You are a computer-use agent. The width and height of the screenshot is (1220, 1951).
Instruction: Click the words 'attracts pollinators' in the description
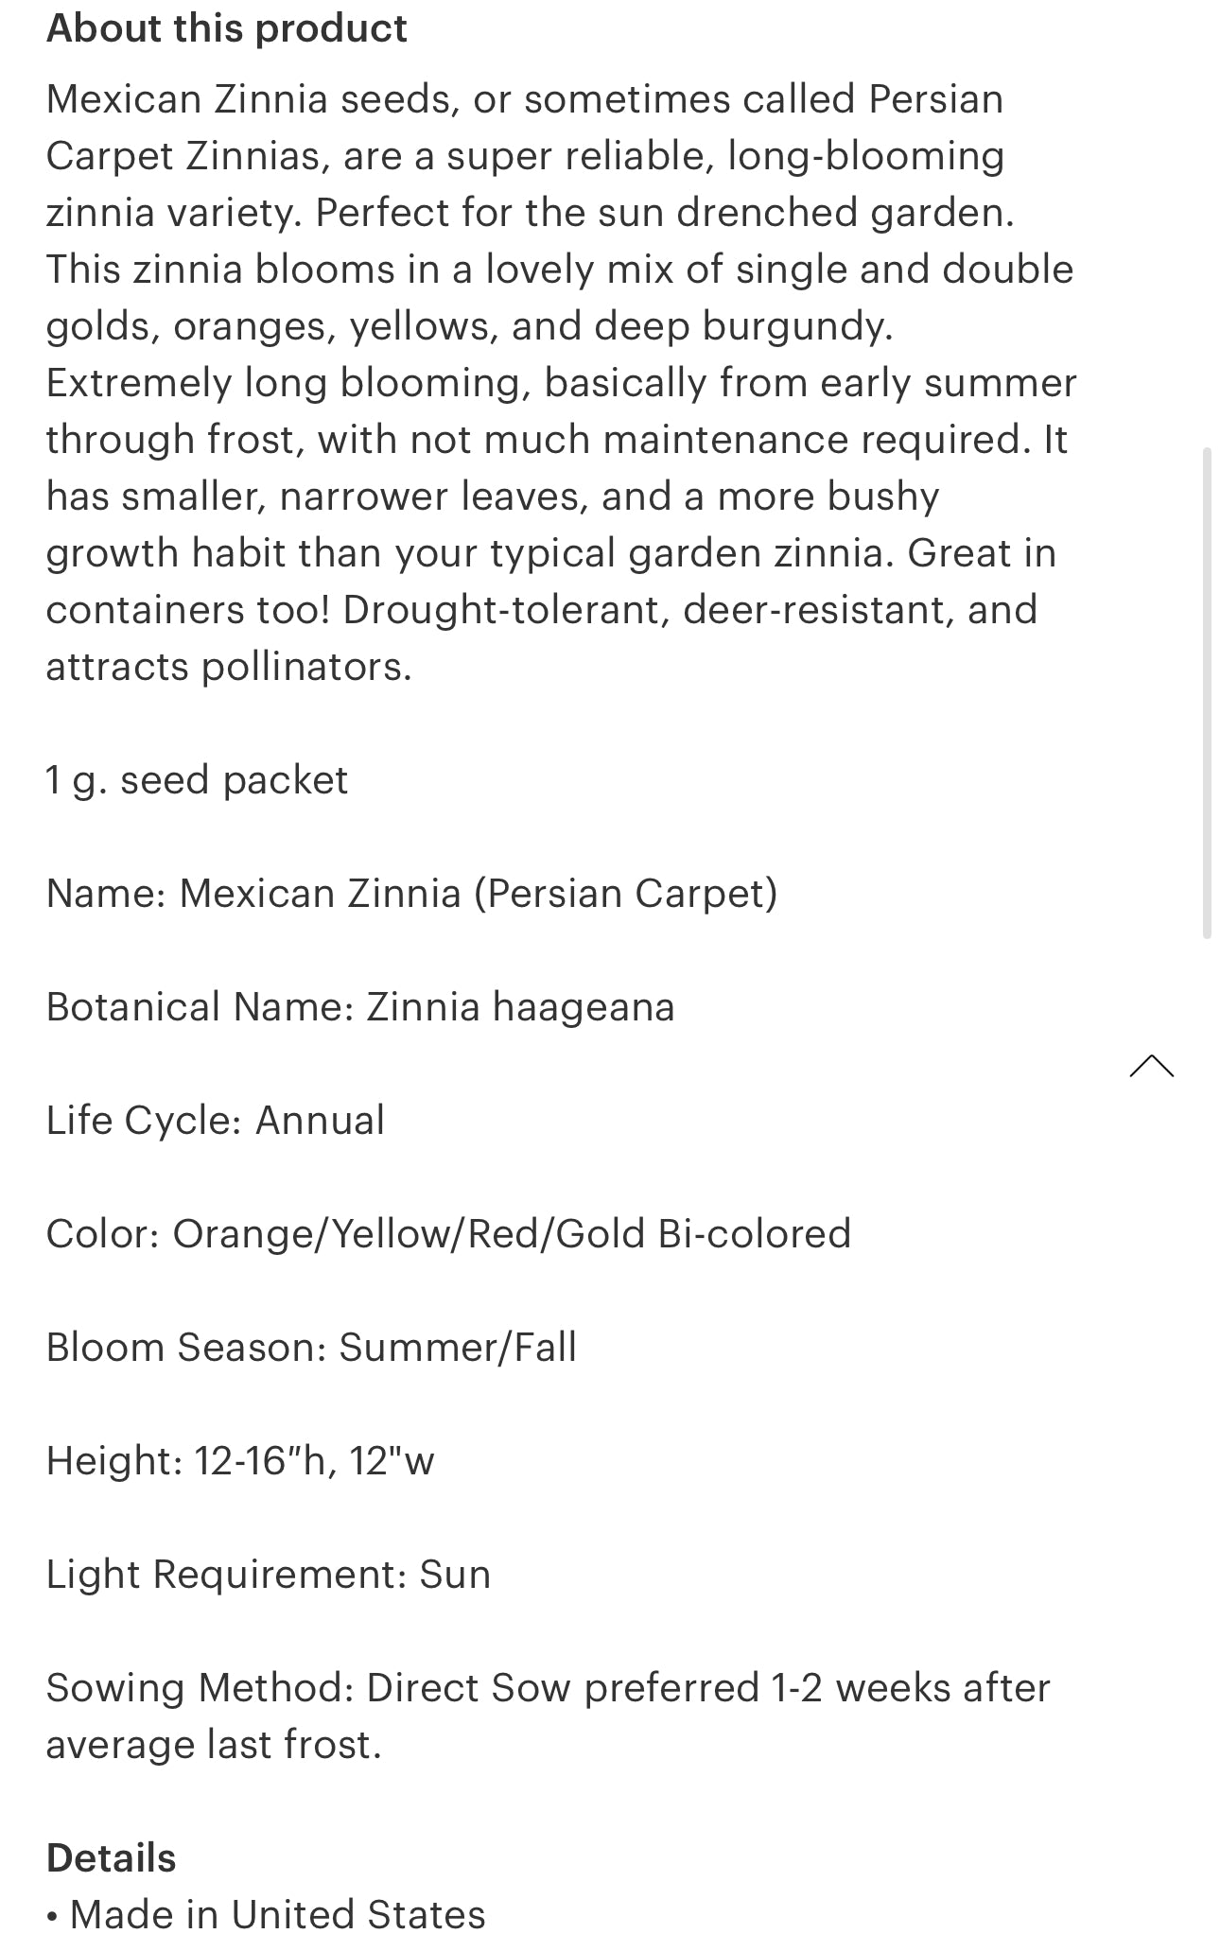[228, 667]
